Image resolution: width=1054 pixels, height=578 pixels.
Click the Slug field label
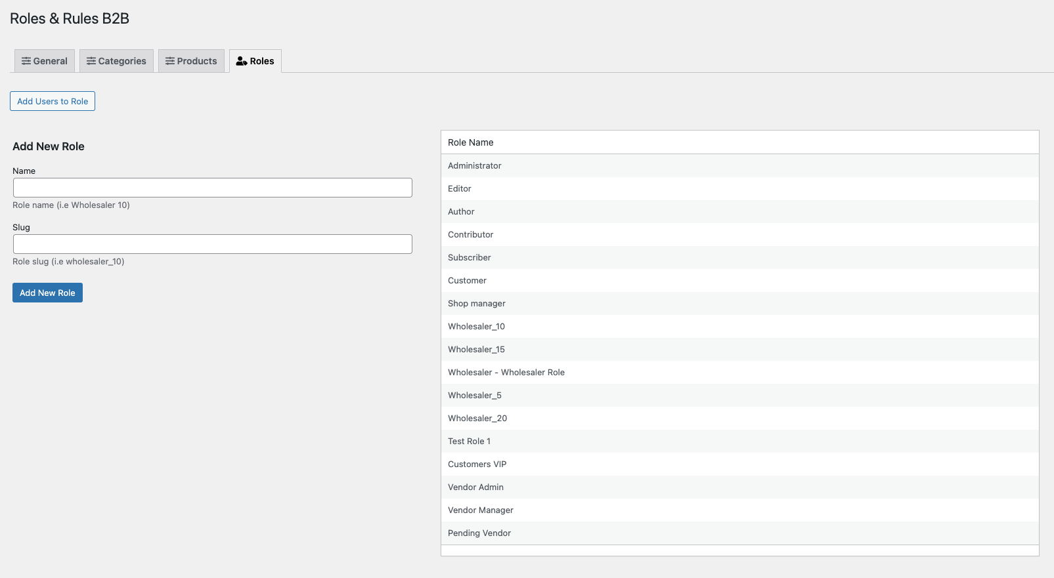tap(21, 228)
